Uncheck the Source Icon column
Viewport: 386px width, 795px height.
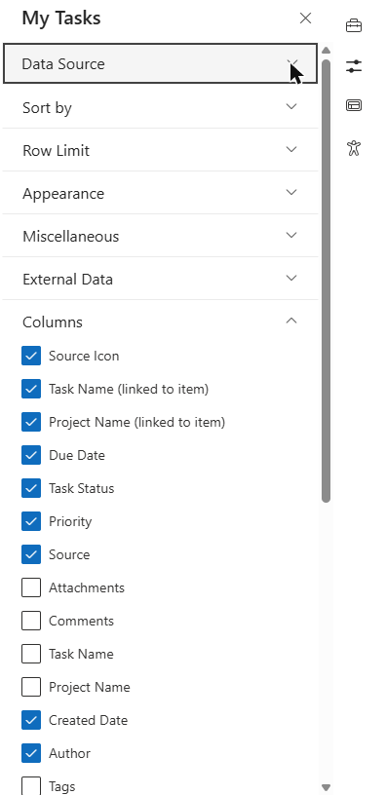31,356
